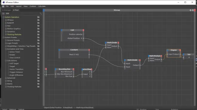The height and width of the screenshot is (110, 197).
Task: Collapse the System Operators tree
Action: point(3,17)
